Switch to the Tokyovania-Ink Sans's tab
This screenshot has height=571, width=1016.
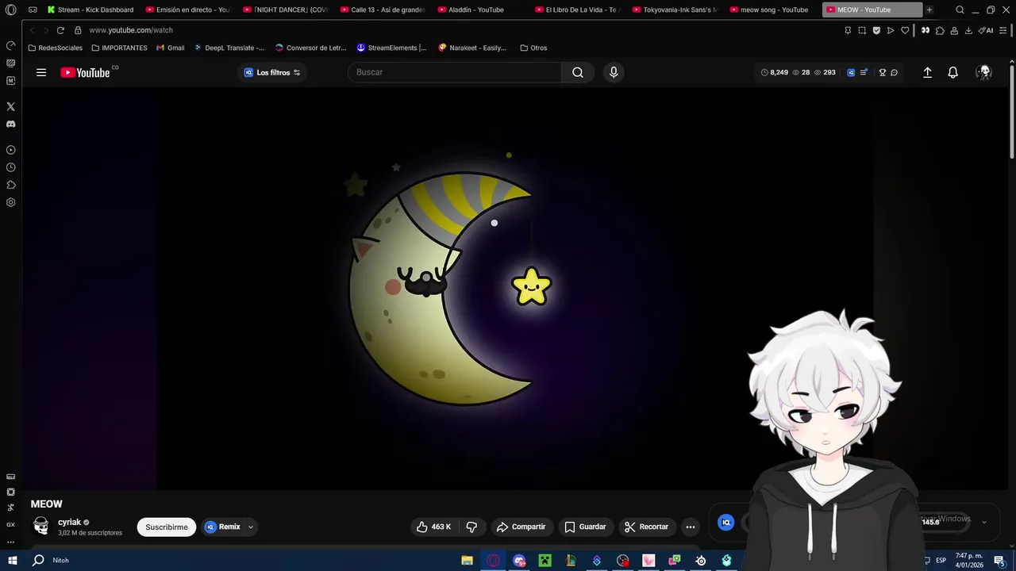click(x=675, y=10)
